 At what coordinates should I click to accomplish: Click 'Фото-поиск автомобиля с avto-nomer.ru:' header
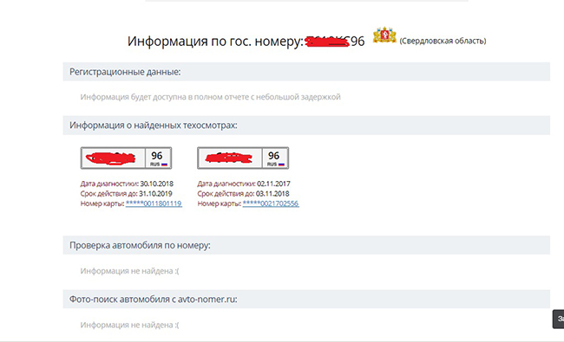[x=306, y=299]
